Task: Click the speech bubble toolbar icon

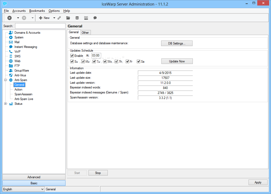Action: tap(95, 18)
